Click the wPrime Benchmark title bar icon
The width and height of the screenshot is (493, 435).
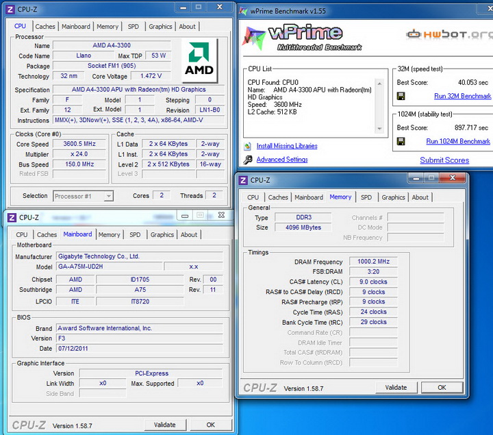point(243,12)
